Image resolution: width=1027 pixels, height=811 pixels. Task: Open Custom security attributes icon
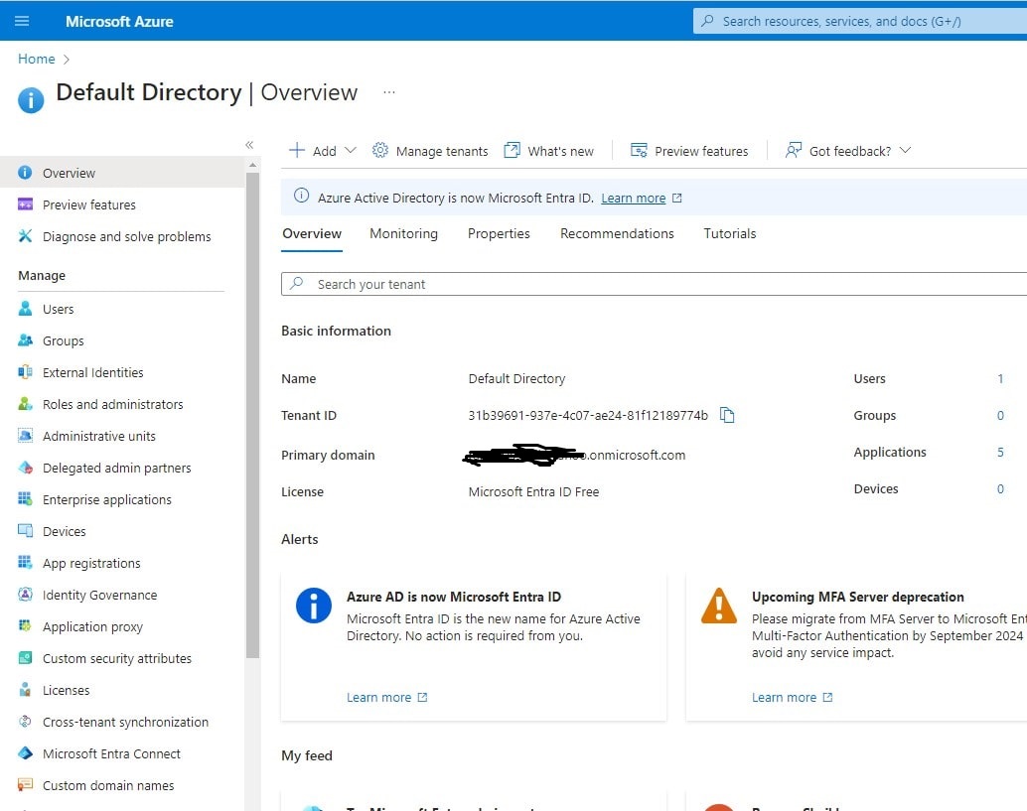tap(25, 658)
